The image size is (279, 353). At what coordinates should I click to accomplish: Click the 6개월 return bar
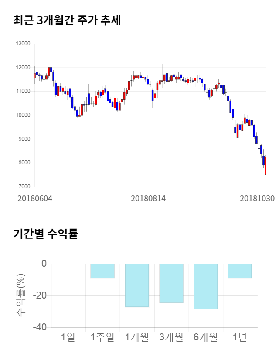(x=206, y=286)
